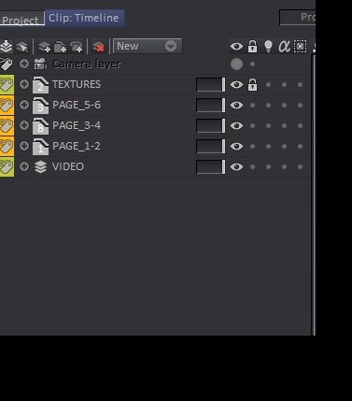Adjust the PAGE_5-6 opacity slider
352x401 pixels.
(211, 106)
